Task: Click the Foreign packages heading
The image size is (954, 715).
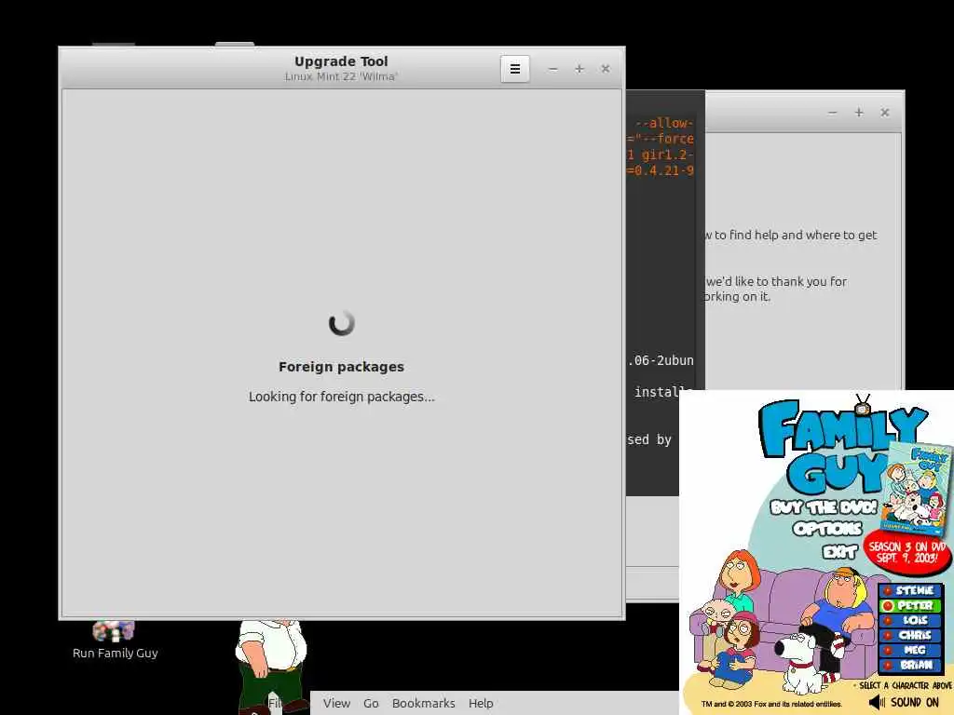Action: (341, 367)
